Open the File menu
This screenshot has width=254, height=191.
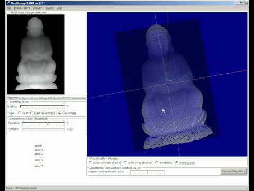(x=9, y=8)
